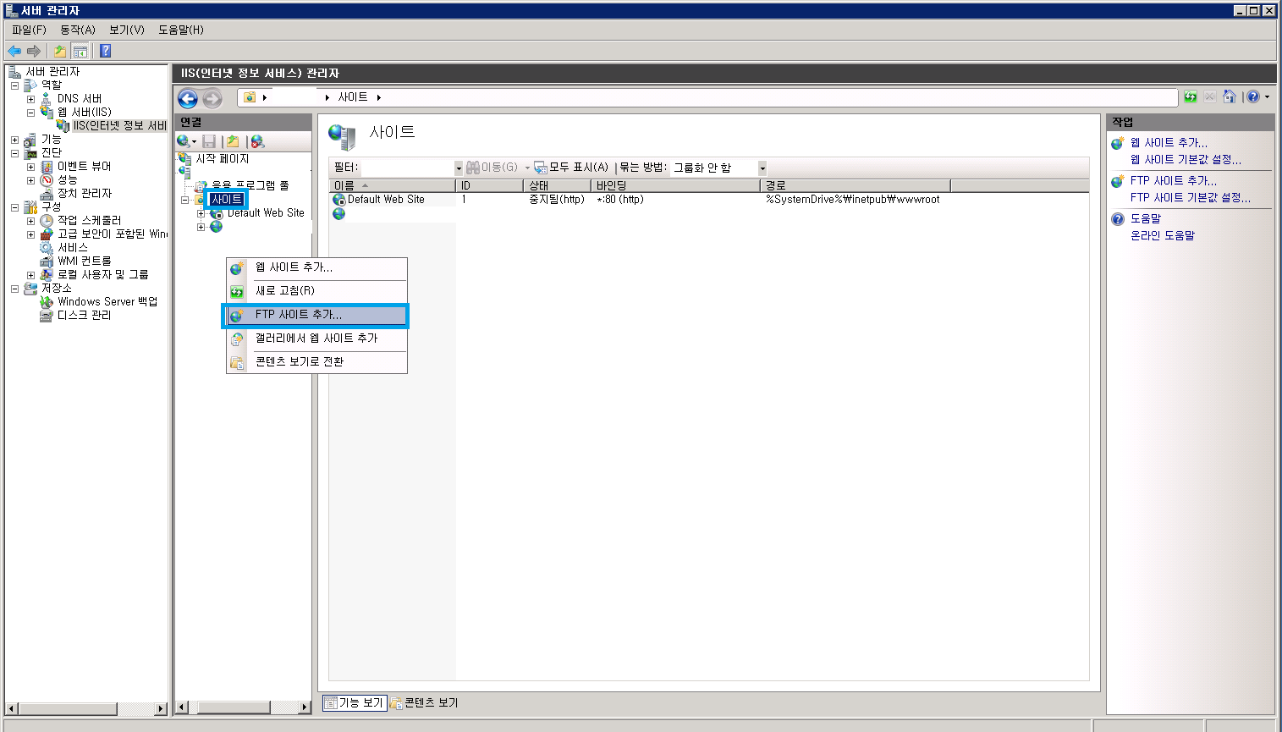Click the connect globe icon in 연결 toolbar
1282x732 pixels.
[x=184, y=141]
